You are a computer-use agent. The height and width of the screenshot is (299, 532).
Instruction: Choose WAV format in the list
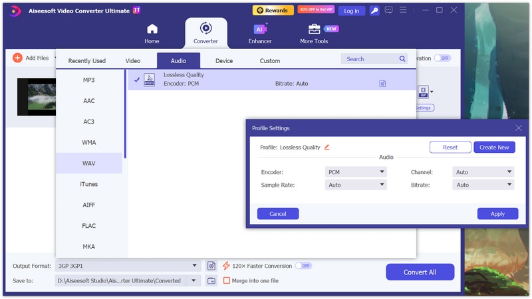(x=89, y=163)
